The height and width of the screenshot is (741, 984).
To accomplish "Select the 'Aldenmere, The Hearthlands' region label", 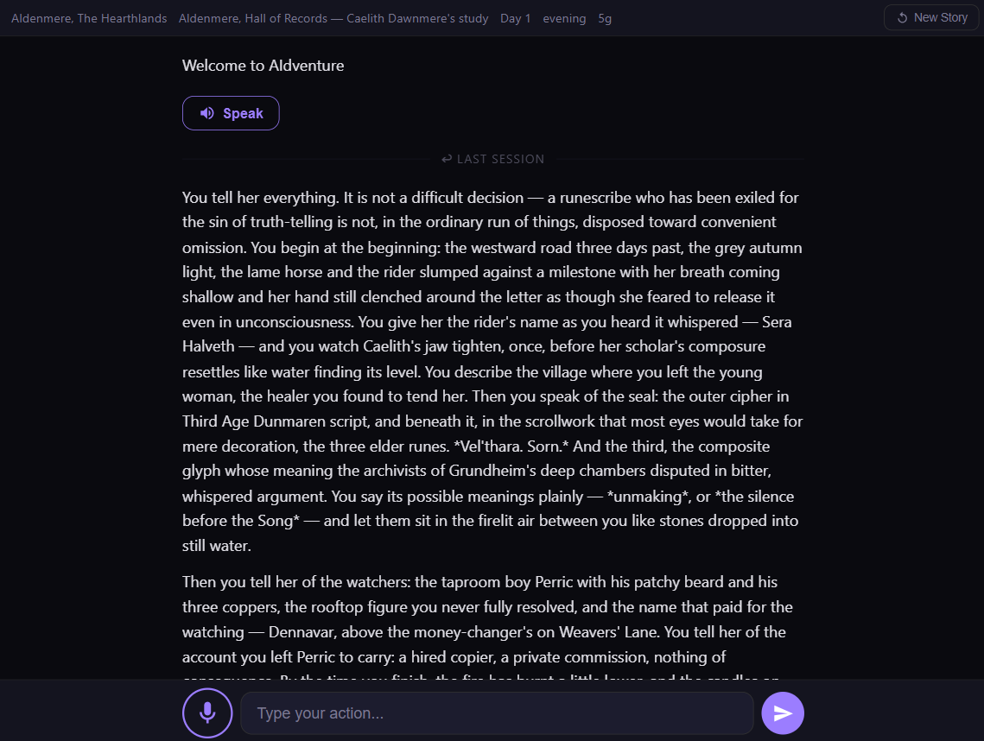I will (x=89, y=18).
